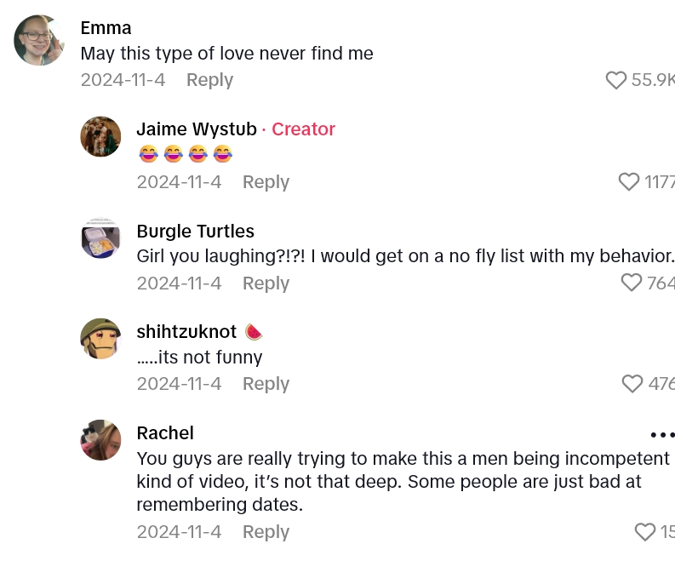
Task: Like shihtzuknot's "its not funny" reply
Action: click(x=632, y=384)
